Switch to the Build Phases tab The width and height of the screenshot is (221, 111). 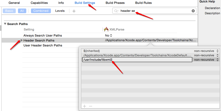tap(115, 3)
